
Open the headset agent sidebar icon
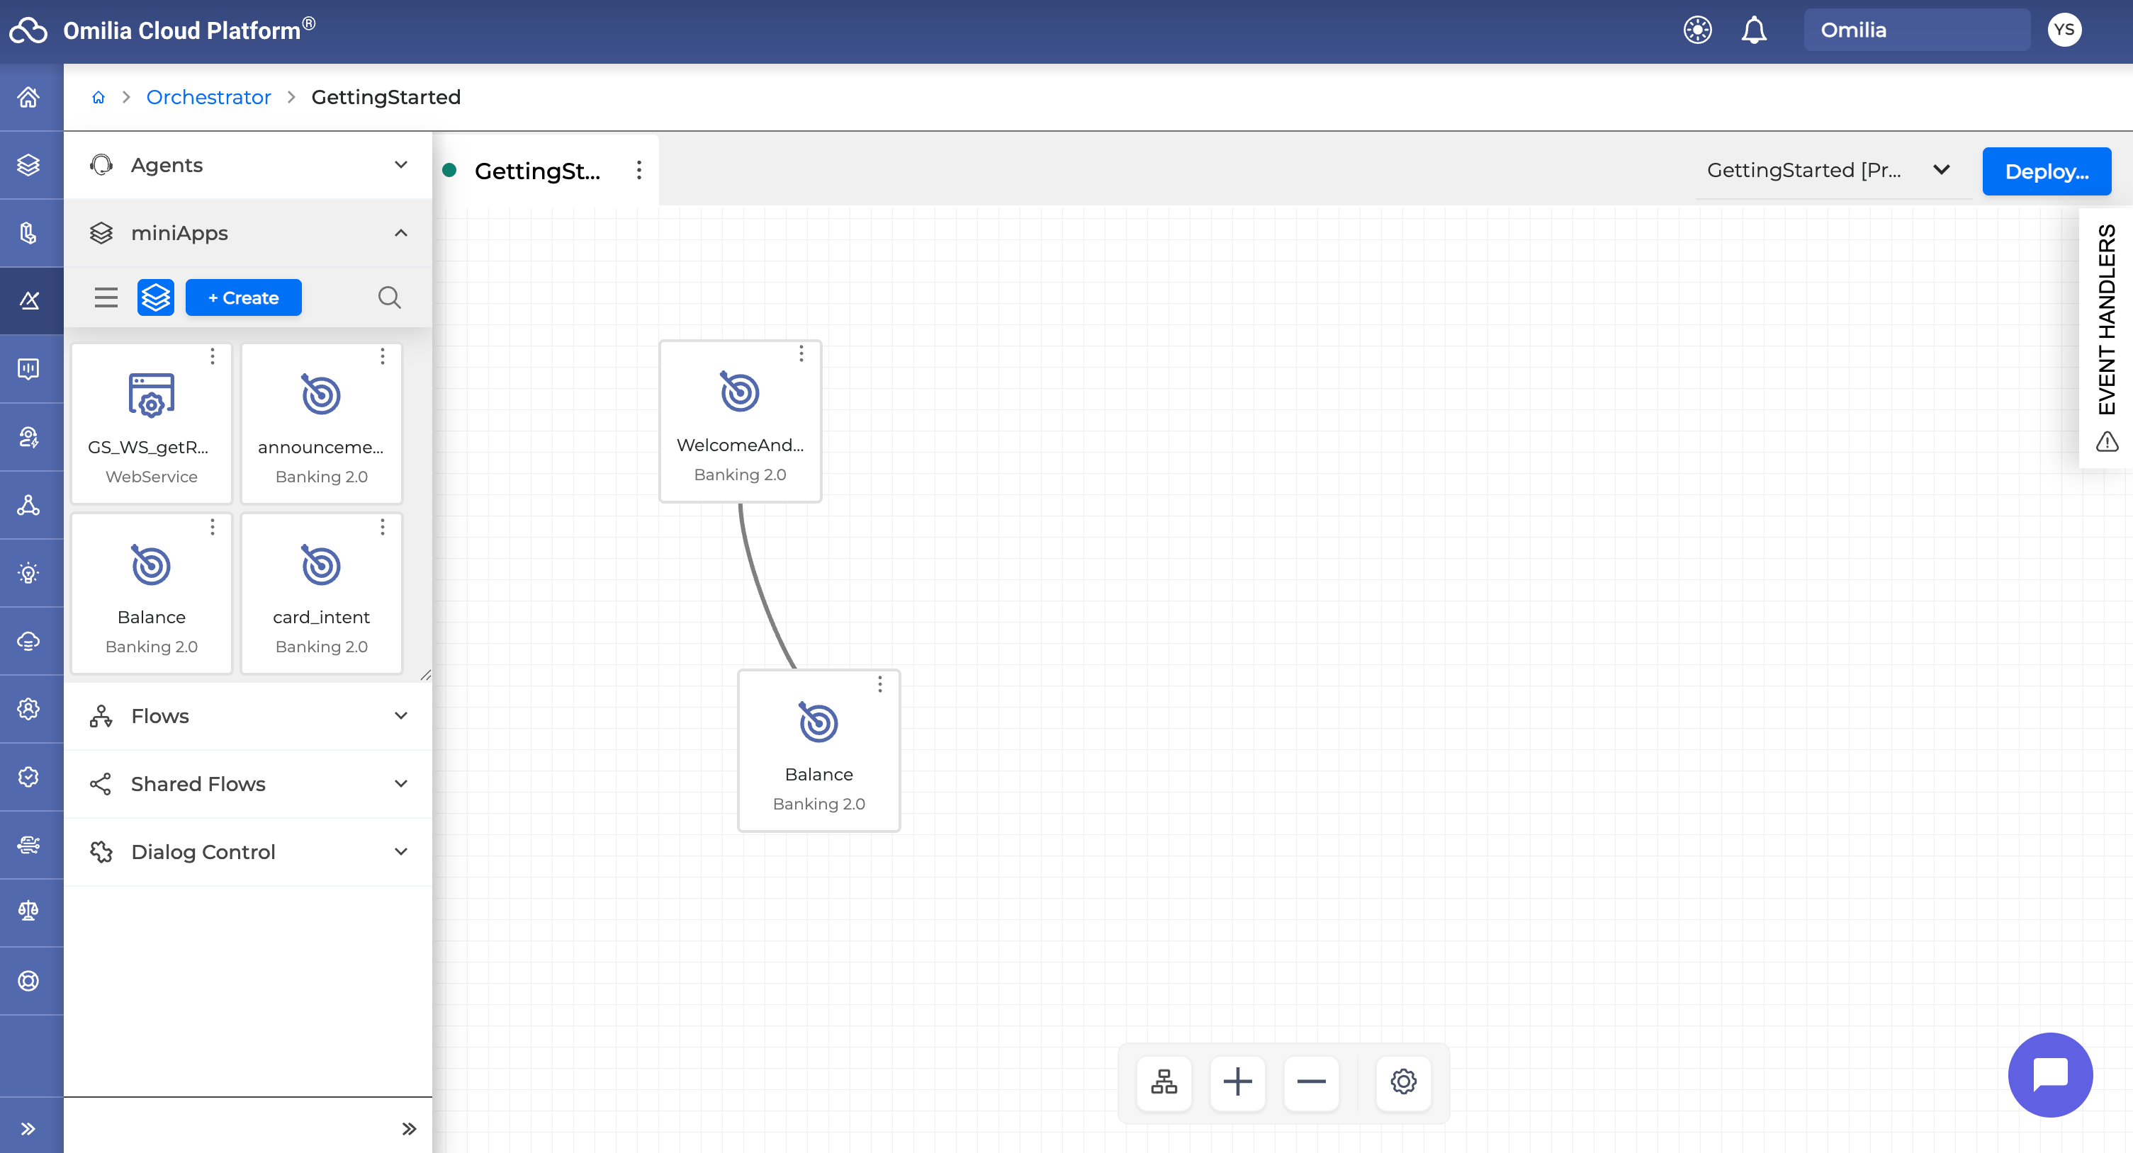click(29, 436)
